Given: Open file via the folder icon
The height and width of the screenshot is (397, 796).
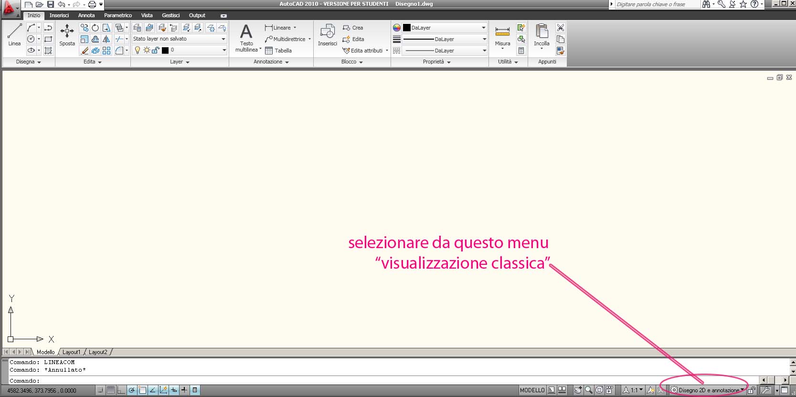Looking at the screenshot, I should point(40,4).
